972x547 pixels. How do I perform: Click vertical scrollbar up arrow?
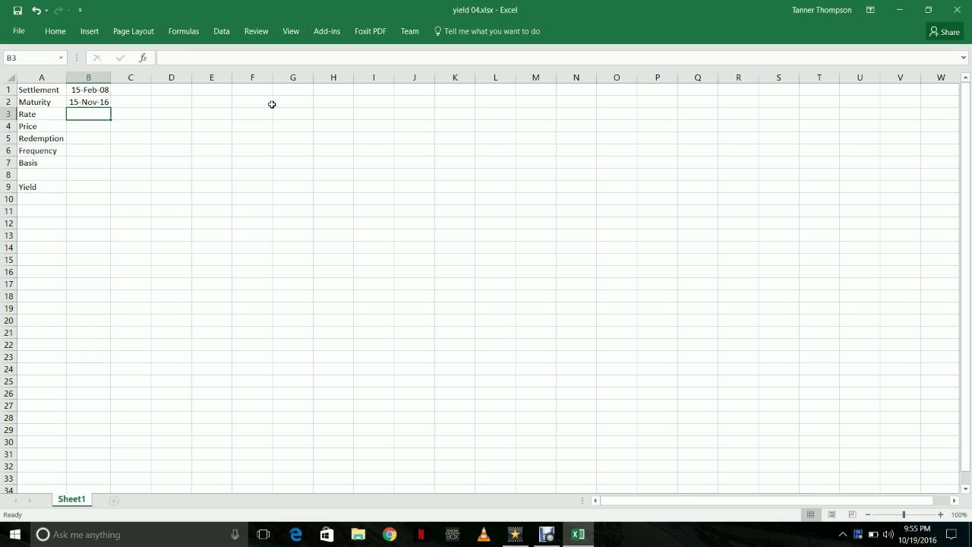coord(965,77)
